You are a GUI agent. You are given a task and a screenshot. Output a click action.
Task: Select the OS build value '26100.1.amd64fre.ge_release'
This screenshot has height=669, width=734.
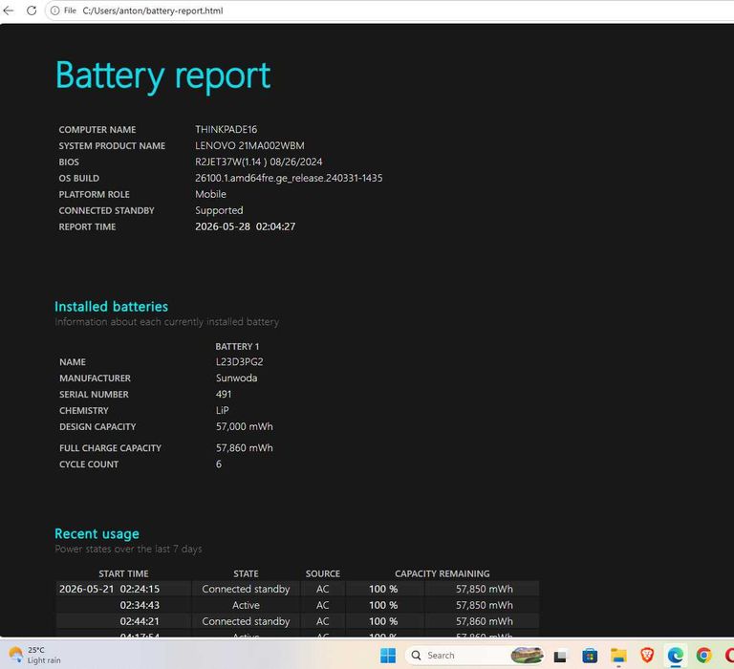(289, 178)
